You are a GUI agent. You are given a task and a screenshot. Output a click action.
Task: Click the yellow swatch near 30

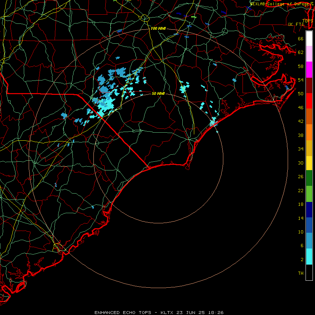pos(309,163)
